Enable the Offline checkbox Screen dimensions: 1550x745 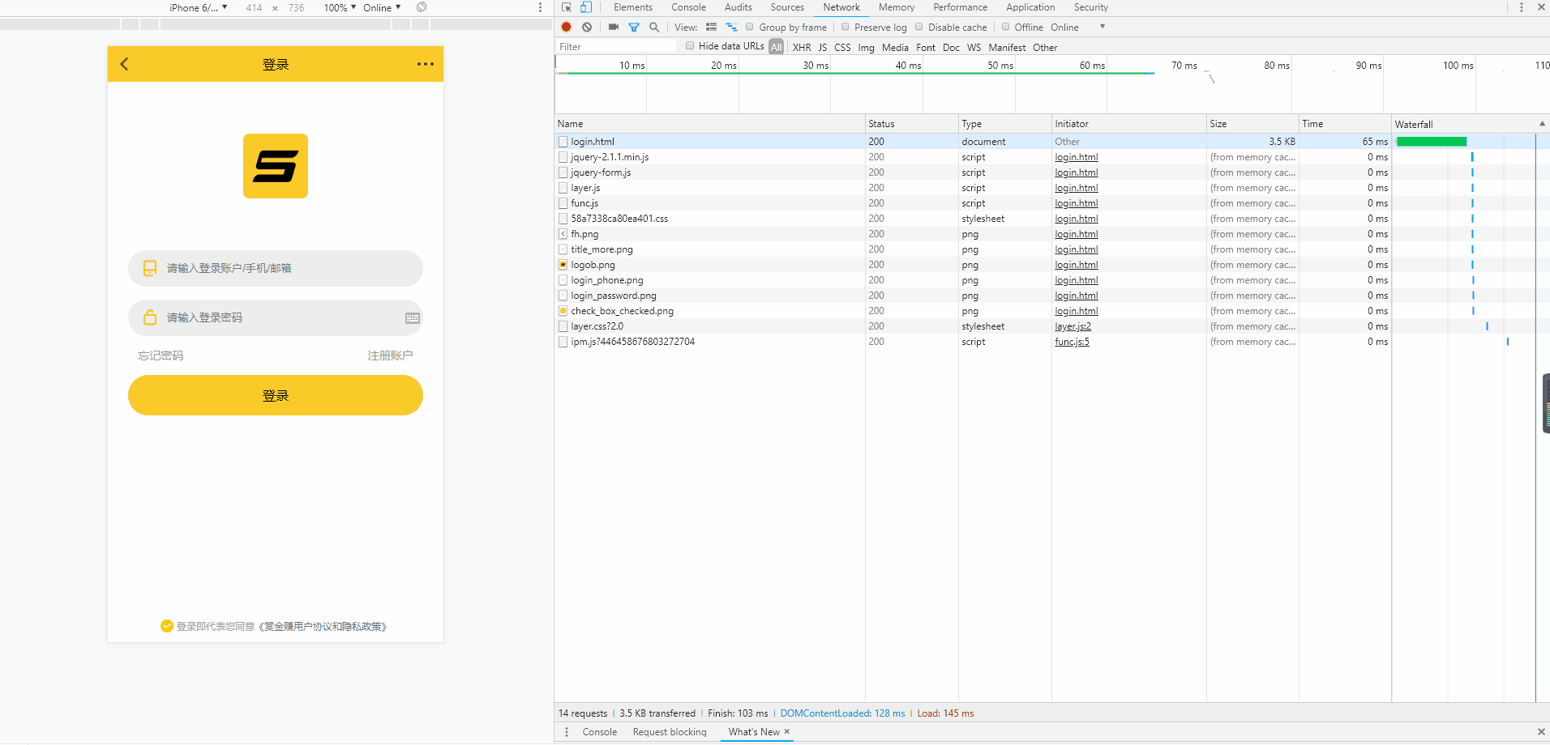(1006, 27)
